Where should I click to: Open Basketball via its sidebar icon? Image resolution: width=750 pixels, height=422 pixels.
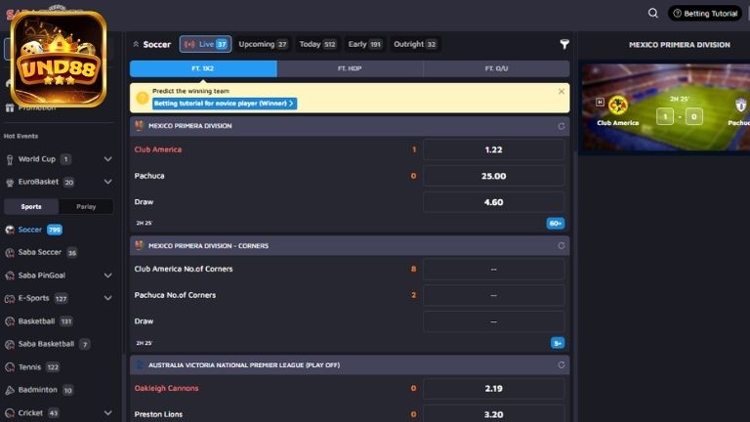click(10, 321)
